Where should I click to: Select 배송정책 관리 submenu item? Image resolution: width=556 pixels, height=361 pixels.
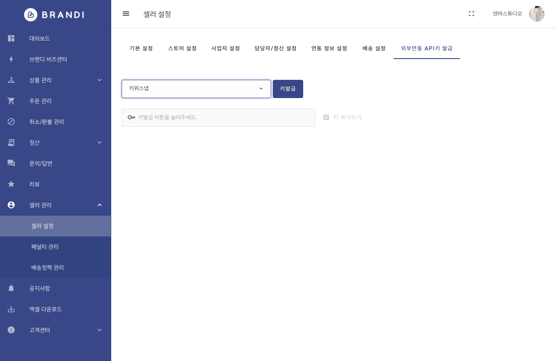tap(55, 268)
